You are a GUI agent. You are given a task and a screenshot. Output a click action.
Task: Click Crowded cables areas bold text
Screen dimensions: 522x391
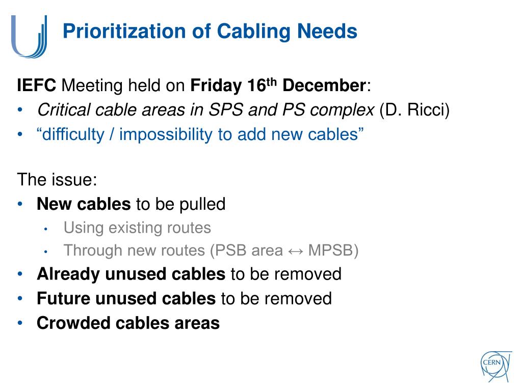128,323
